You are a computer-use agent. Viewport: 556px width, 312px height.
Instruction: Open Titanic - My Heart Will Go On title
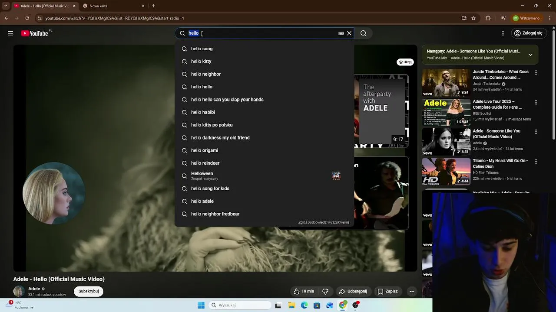500,163
